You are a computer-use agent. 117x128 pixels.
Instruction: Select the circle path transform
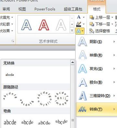coord(44,99)
